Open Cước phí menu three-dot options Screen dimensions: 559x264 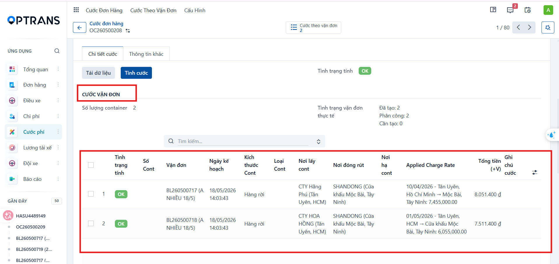coord(58,132)
